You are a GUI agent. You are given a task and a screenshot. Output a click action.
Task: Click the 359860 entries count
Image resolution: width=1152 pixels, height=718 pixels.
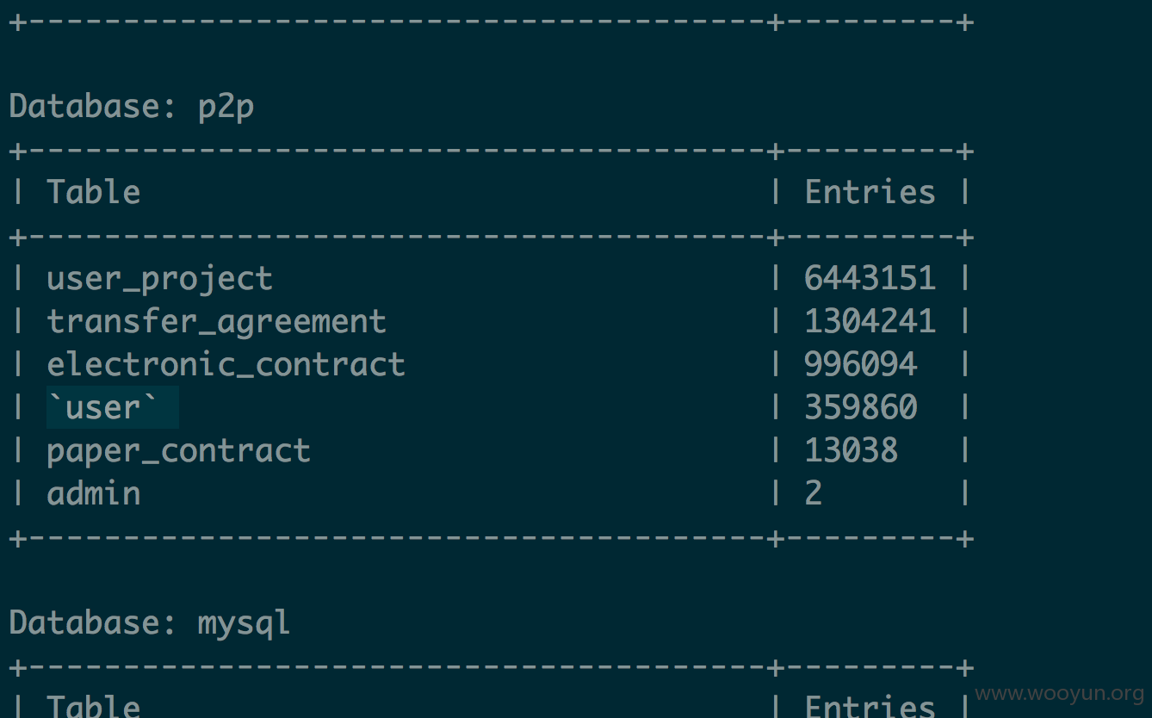pos(860,407)
